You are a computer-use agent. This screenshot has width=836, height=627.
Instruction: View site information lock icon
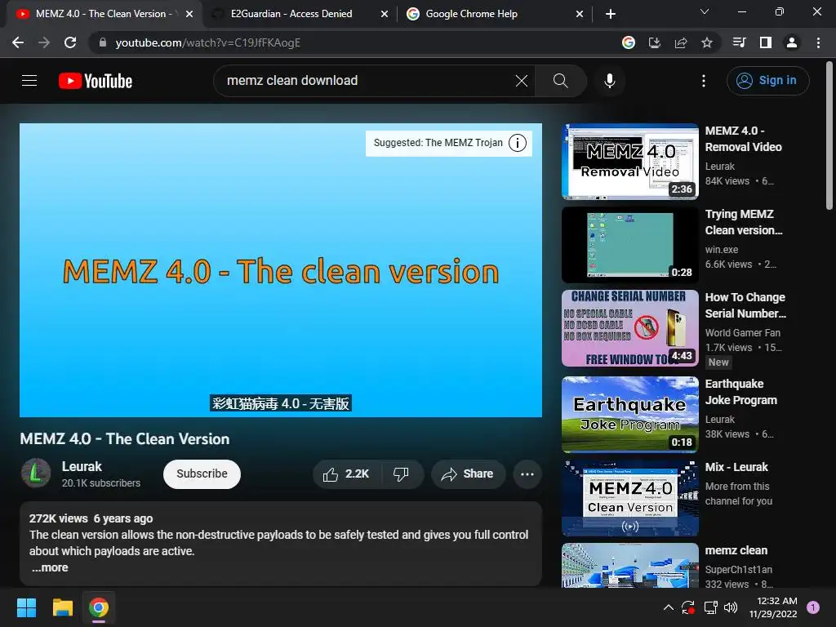pos(103,42)
